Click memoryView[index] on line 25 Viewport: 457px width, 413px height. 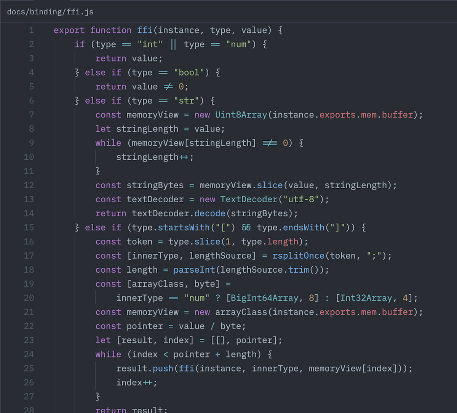click(353, 368)
